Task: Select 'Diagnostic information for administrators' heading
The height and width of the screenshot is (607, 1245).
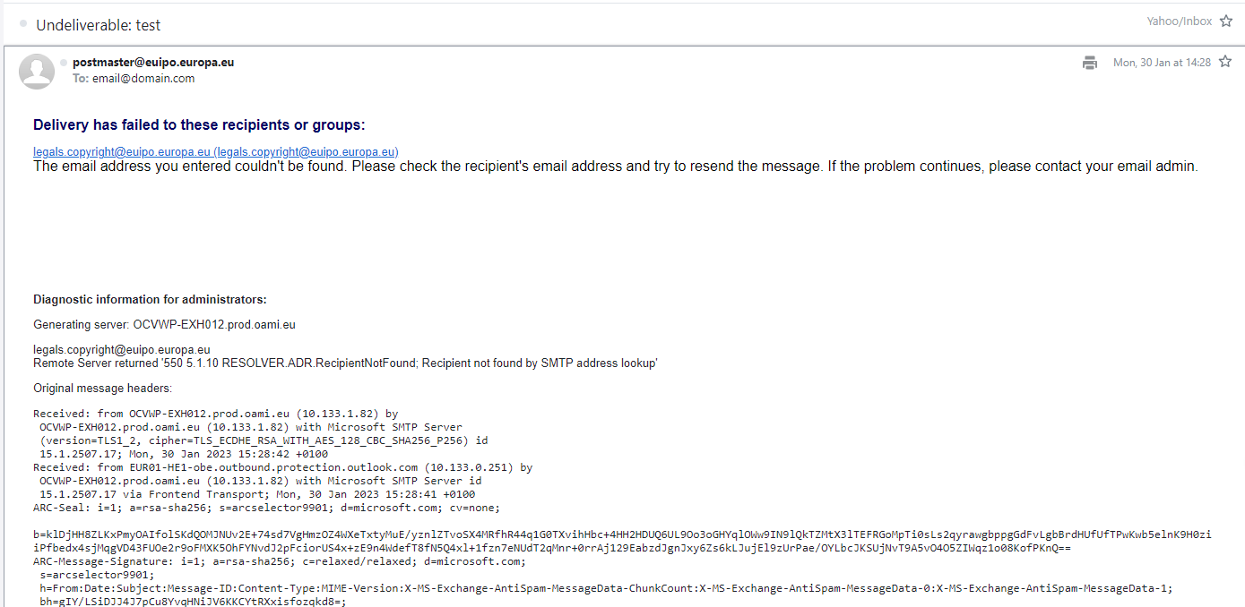Action: coord(150,300)
